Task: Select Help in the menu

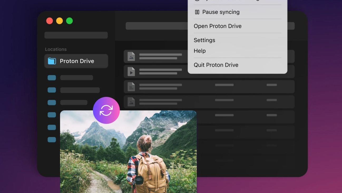Action: 199,51
